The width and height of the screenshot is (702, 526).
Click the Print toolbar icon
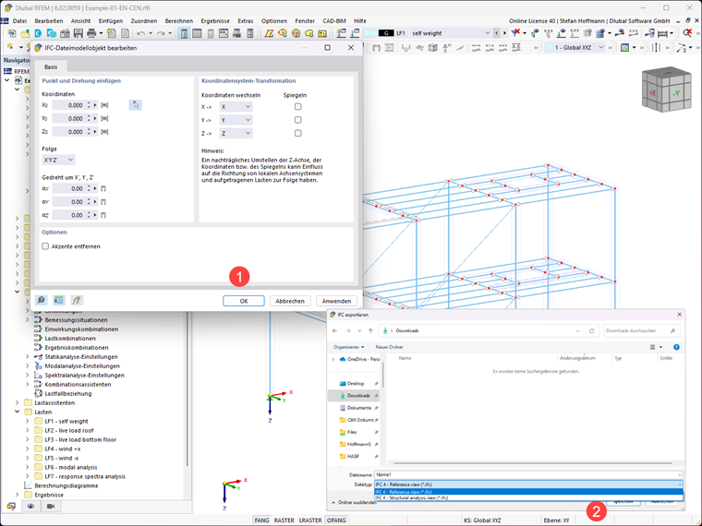(x=91, y=33)
